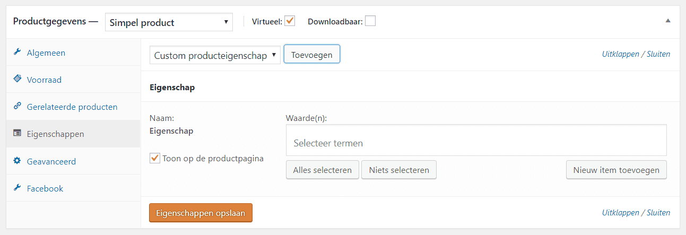Click the list icon beside Eigenschappen
The image size is (686, 235).
click(16, 134)
